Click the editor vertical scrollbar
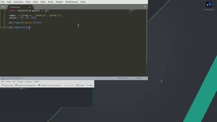 pos(146,37)
